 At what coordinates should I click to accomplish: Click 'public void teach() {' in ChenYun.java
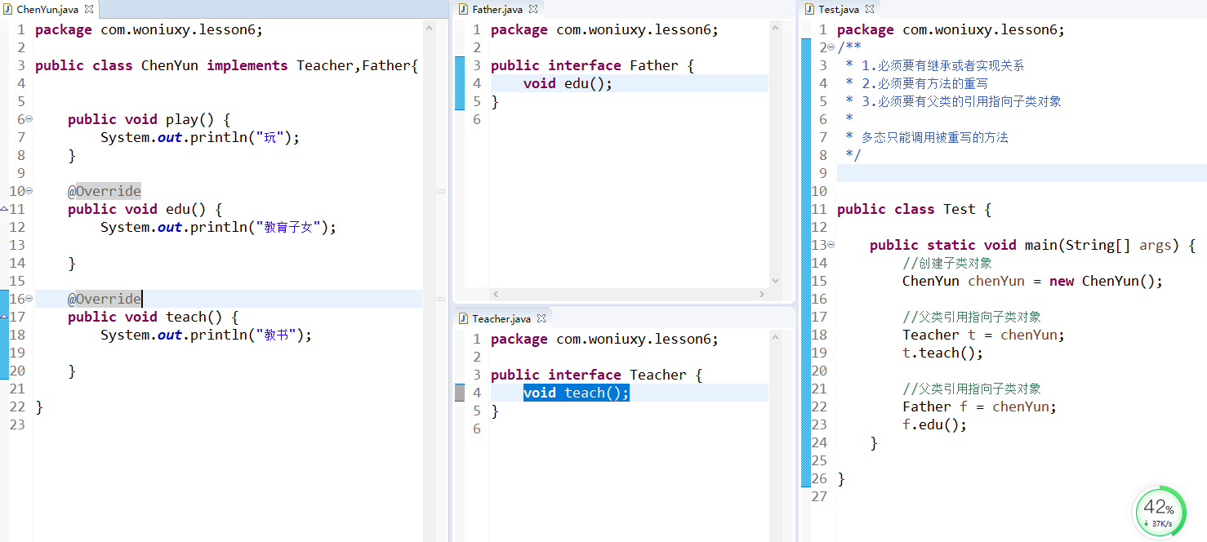[x=154, y=317]
